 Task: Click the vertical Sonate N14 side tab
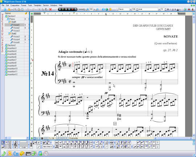[x=3, y=33]
